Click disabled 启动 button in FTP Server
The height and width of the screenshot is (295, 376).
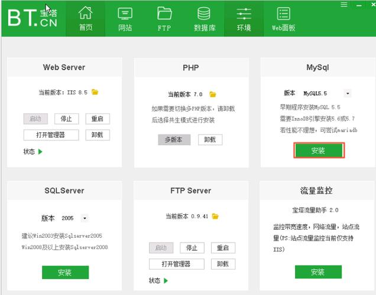pos(161,248)
